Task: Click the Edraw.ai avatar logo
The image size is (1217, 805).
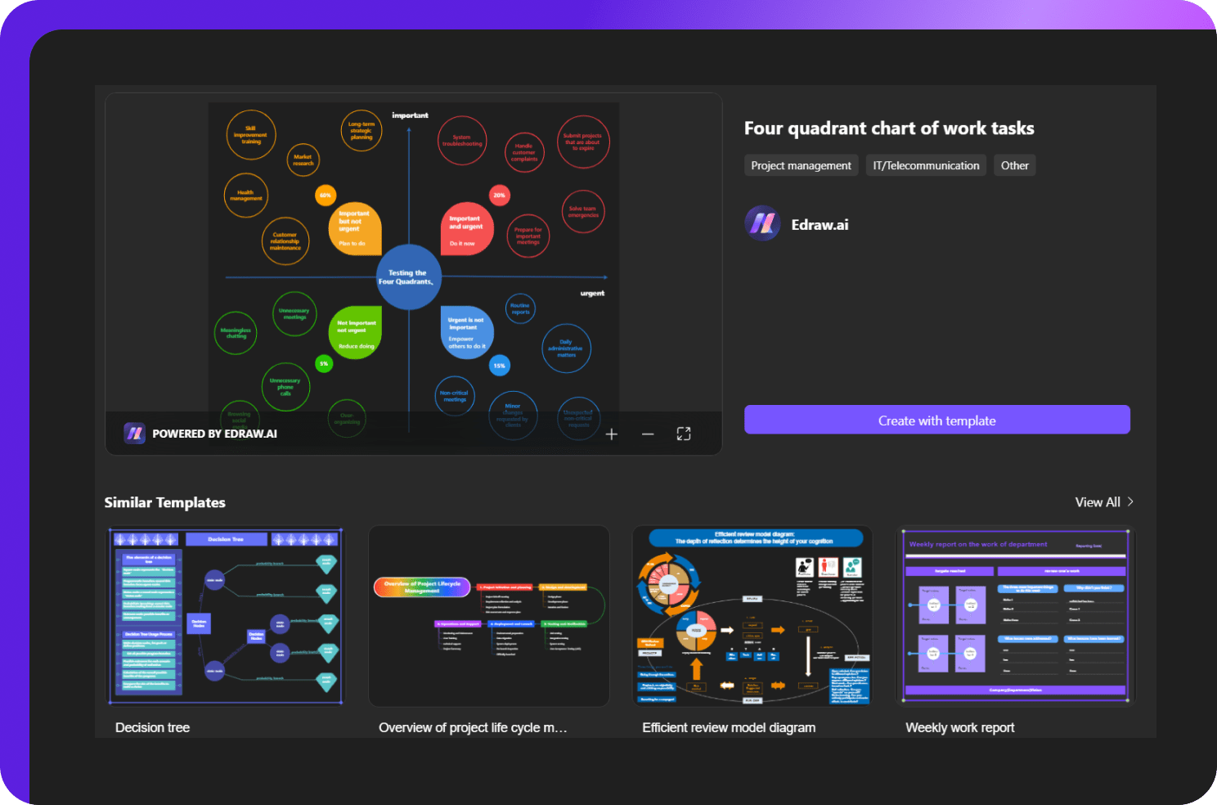Action: pos(762,223)
